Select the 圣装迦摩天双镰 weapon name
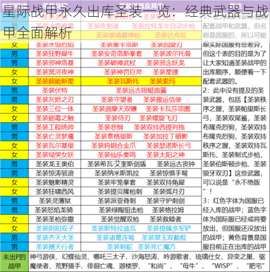This screenshot has width=270, height=272. [x=114, y=108]
